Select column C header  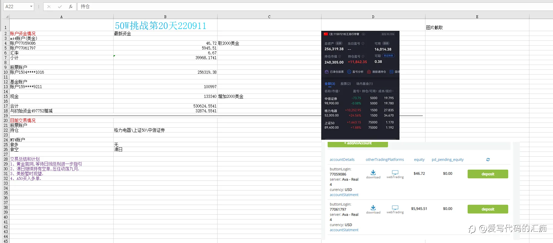point(269,17)
